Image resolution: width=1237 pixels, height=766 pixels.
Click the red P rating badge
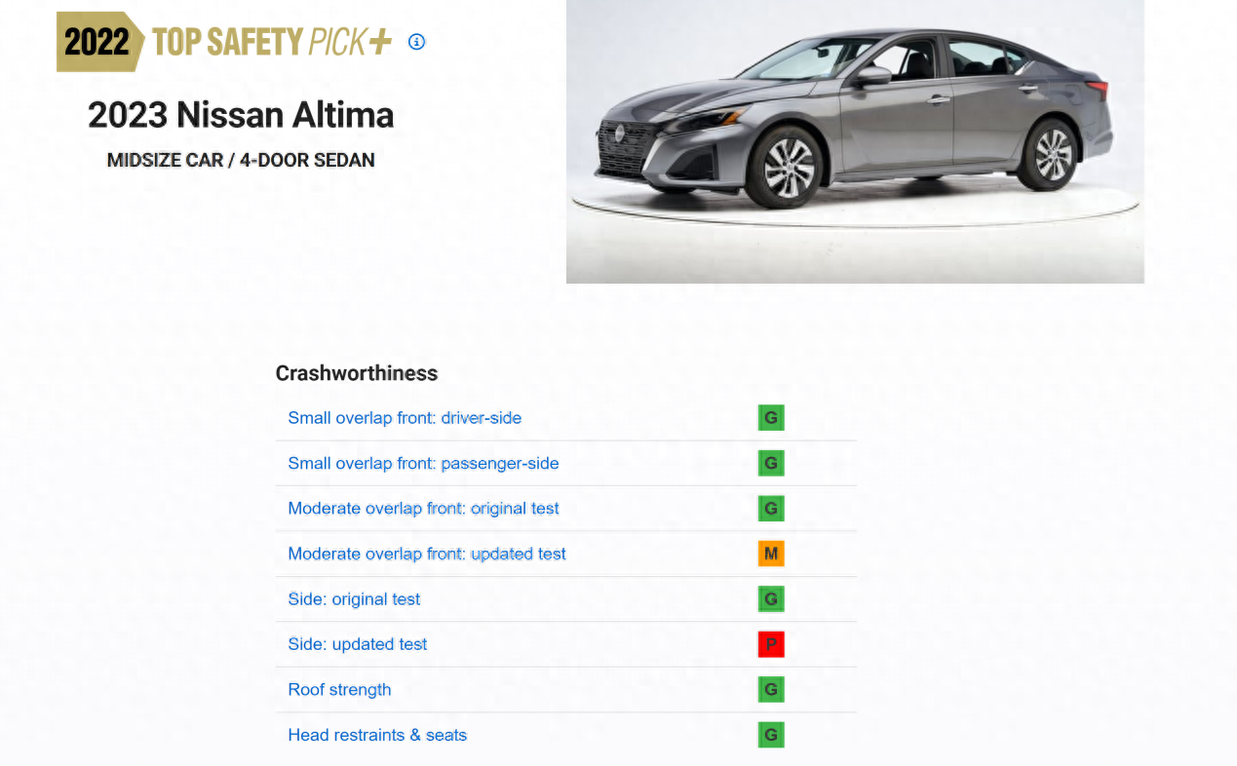pos(771,644)
